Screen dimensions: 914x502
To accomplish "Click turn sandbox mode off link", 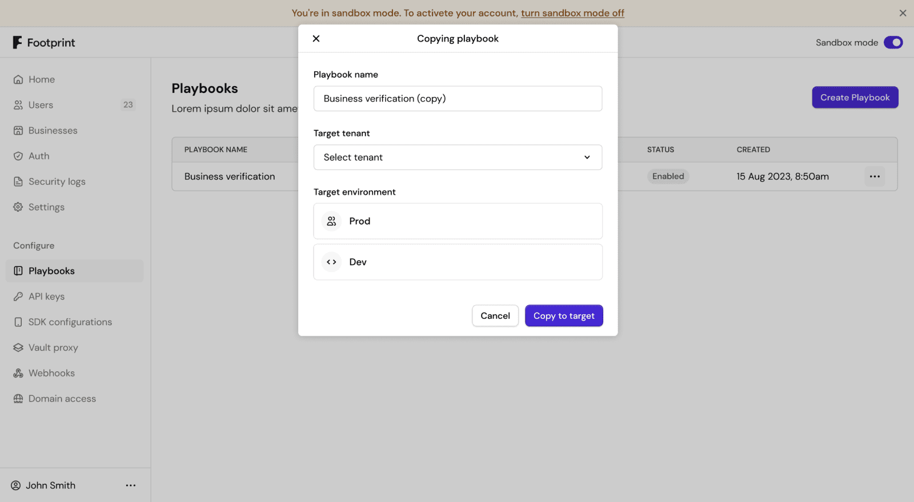I will click(x=572, y=13).
